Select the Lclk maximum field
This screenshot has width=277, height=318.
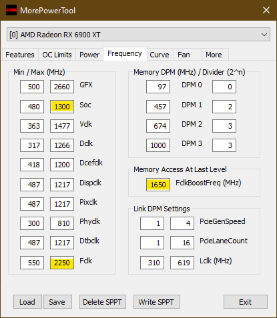click(182, 263)
